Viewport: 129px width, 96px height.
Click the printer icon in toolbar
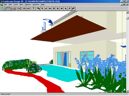(14, 8)
